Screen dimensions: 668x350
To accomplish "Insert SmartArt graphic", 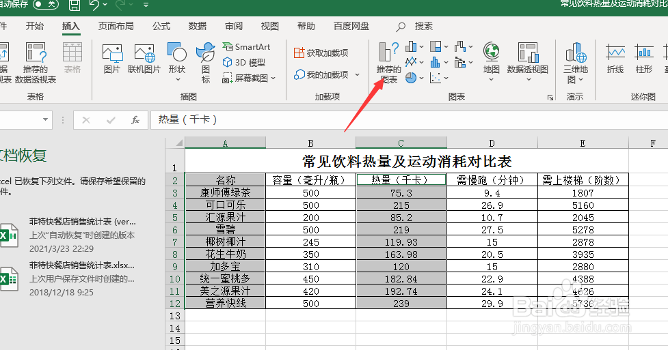I will [246, 47].
